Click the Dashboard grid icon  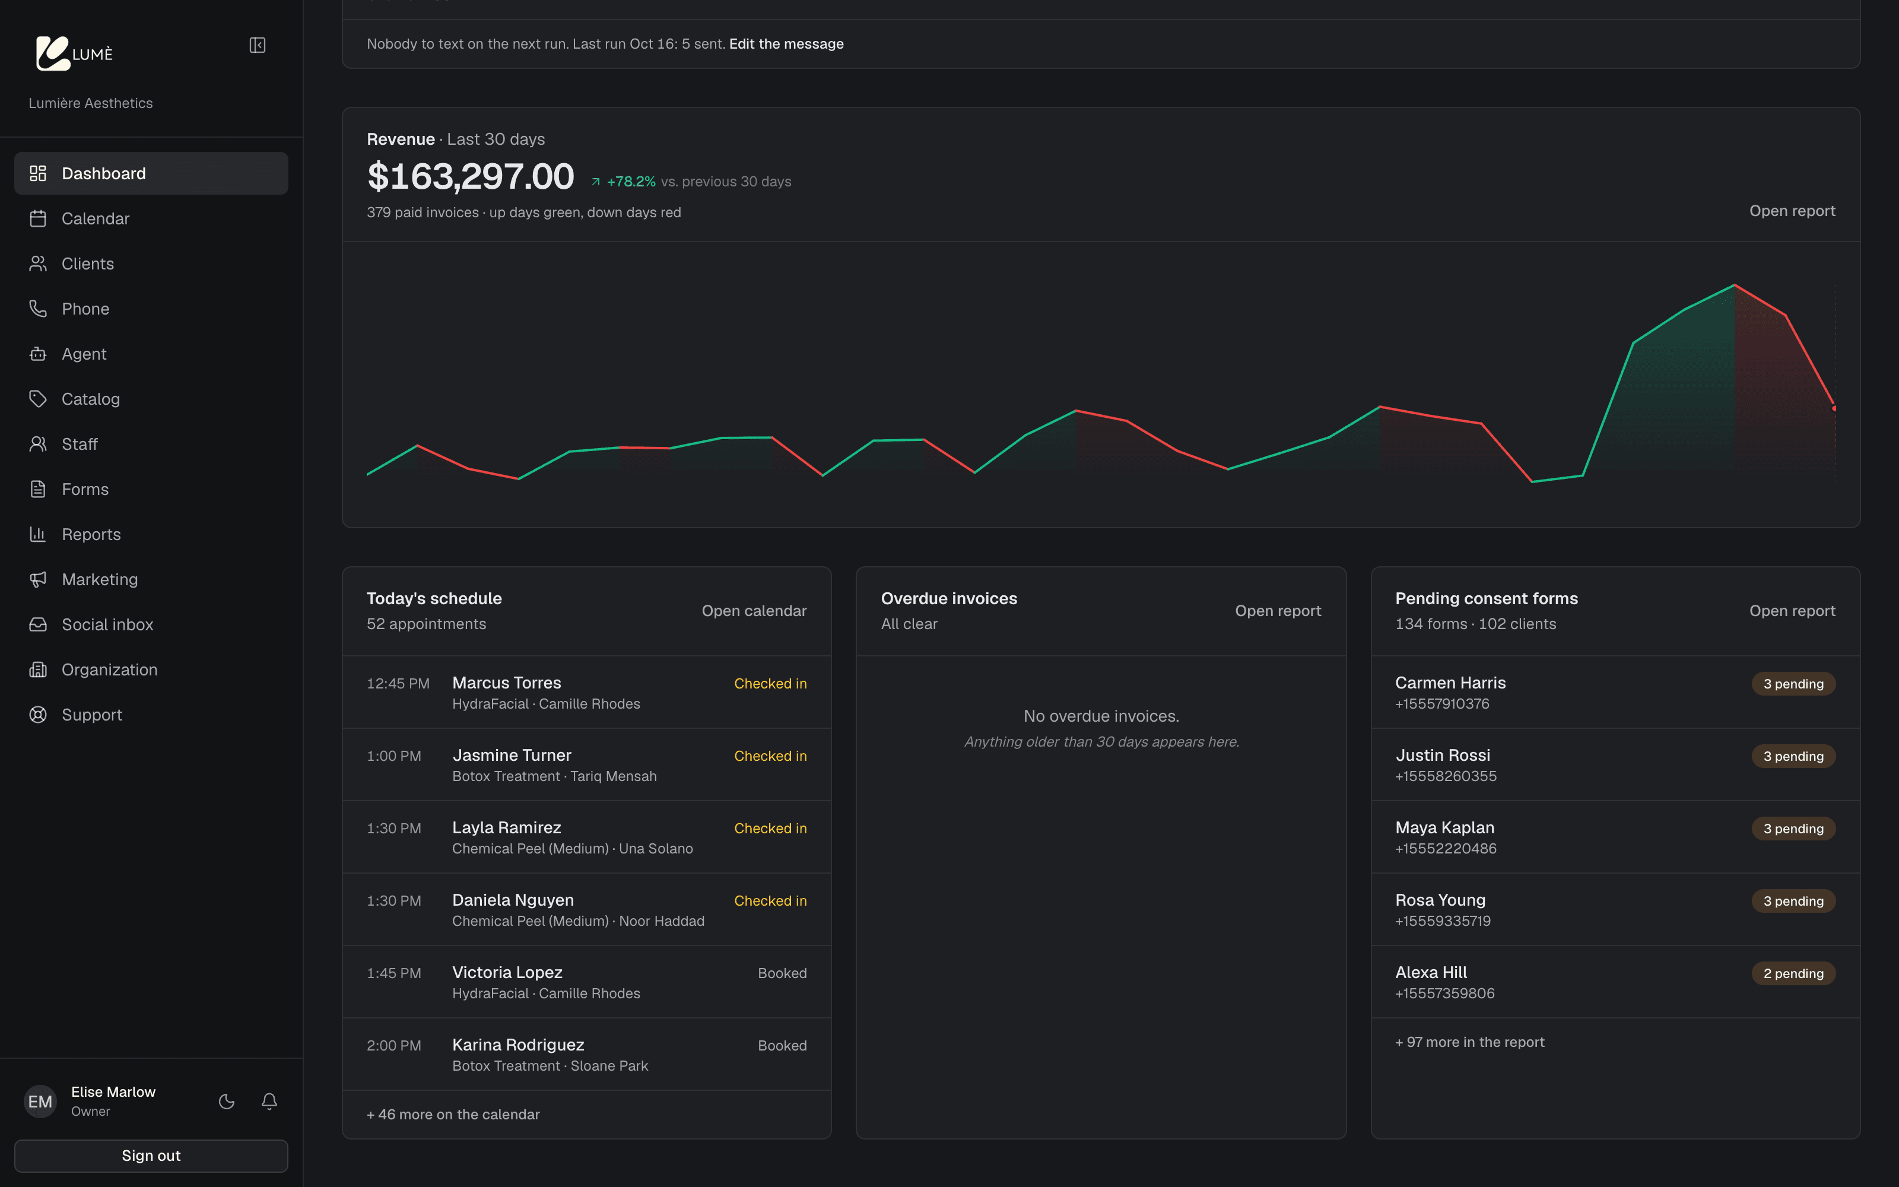pos(37,173)
